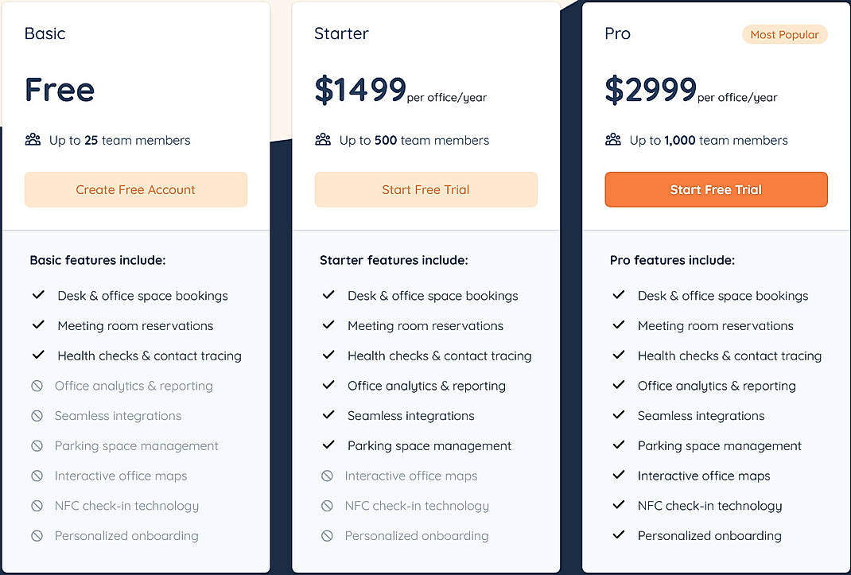Click the checkmark beside Seamless integrations in Starter
The width and height of the screenshot is (851, 575).
tap(328, 415)
